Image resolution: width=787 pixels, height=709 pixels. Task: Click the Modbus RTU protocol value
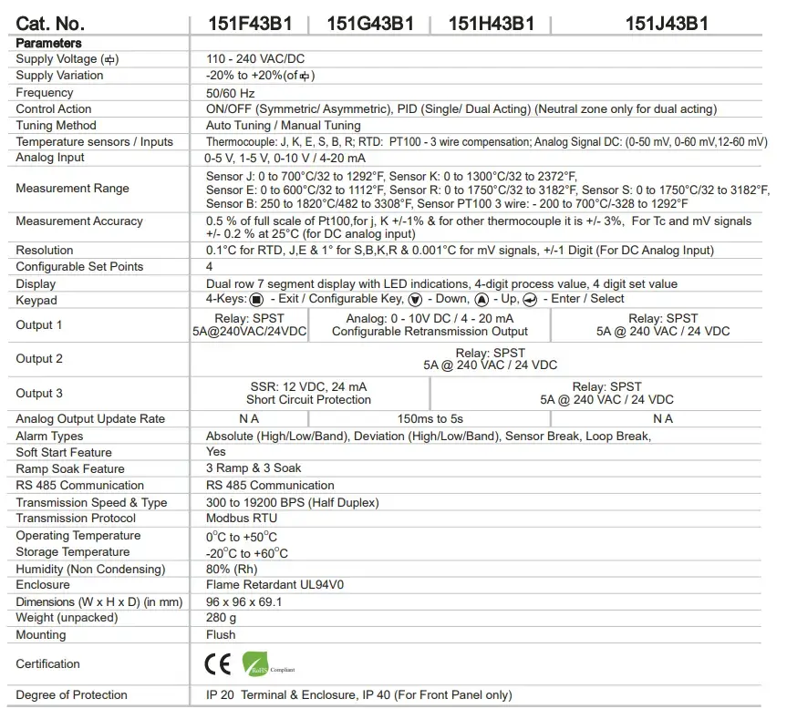pos(242,519)
